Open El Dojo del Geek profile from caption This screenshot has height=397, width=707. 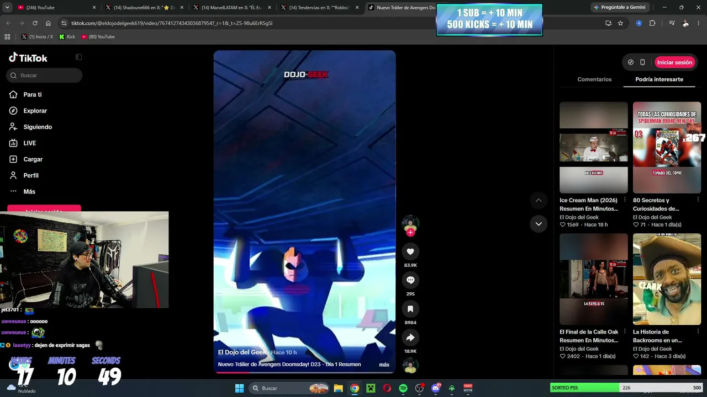242,352
